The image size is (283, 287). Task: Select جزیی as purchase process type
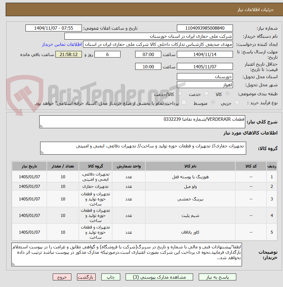237,102
